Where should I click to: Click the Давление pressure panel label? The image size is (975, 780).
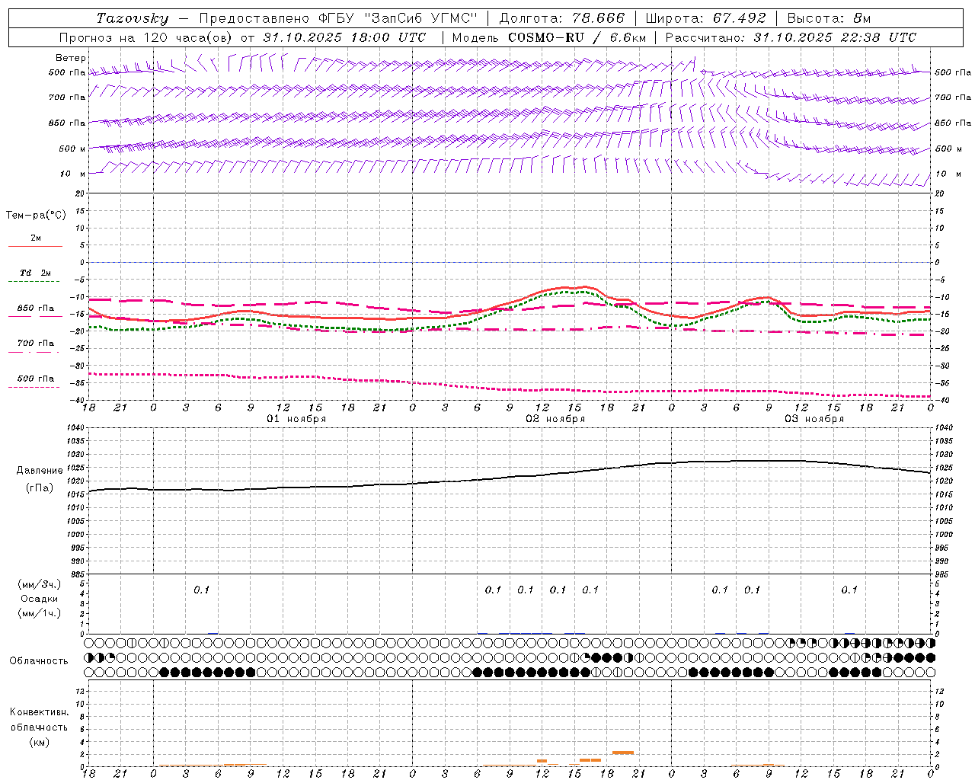coord(40,471)
